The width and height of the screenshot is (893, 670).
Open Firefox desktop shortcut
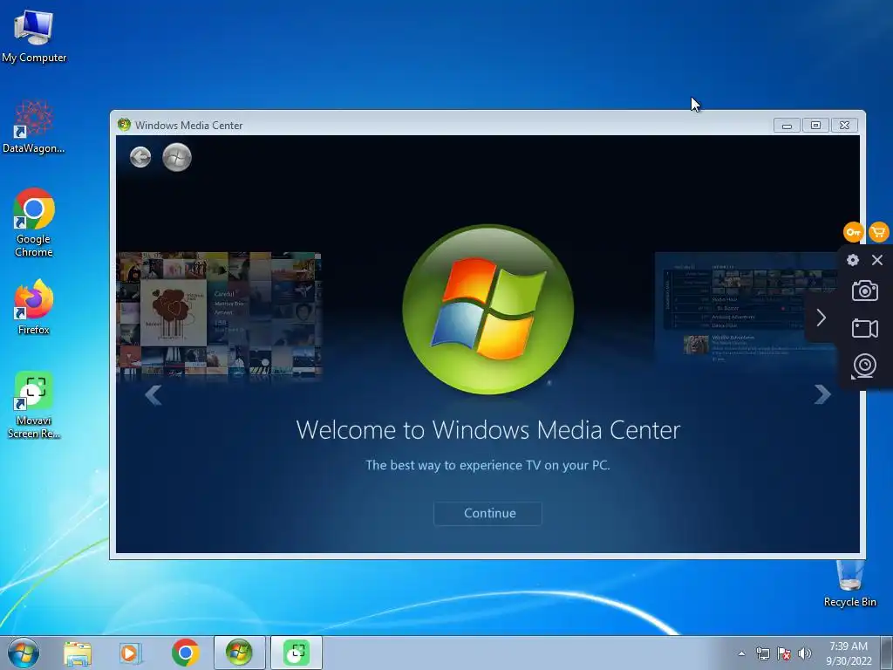click(x=34, y=306)
